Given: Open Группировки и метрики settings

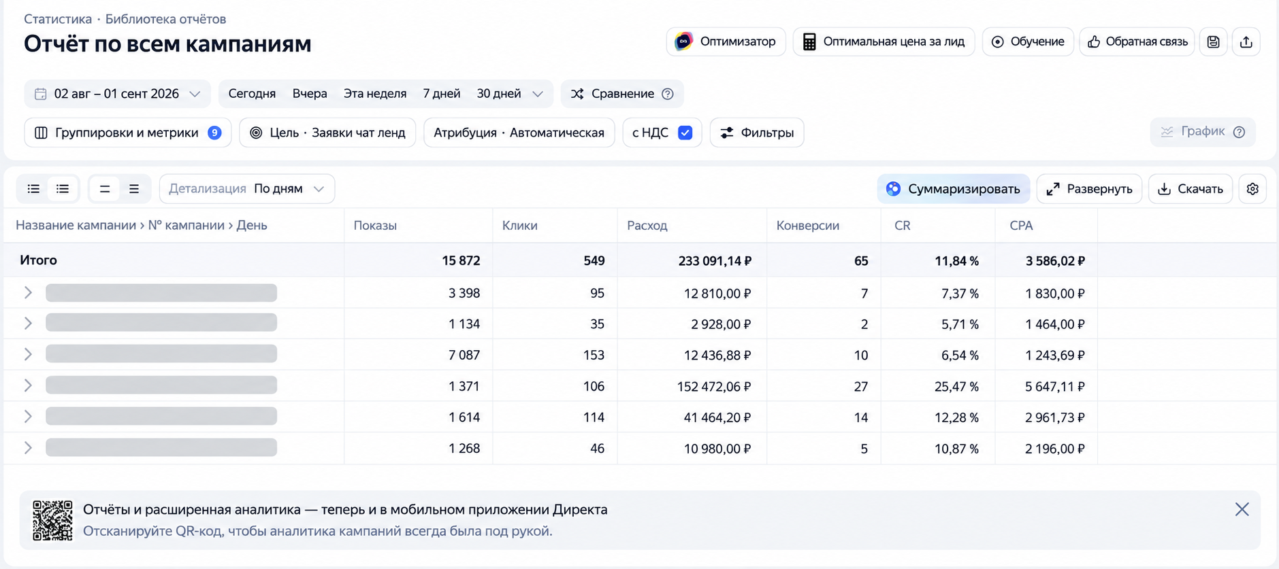Looking at the screenshot, I should pyautogui.click(x=128, y=133).
